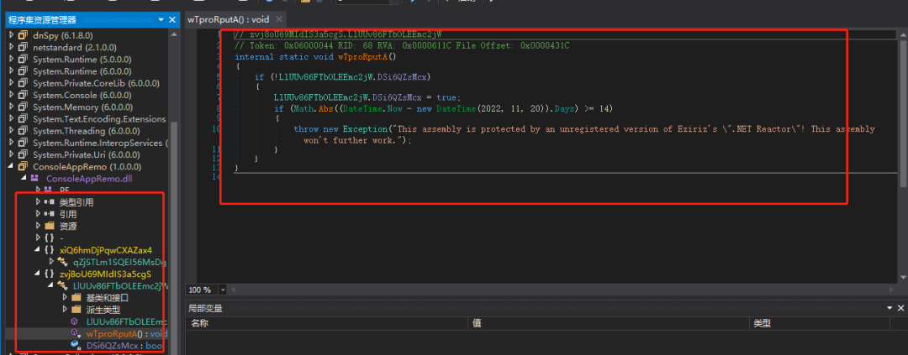Click the ConsoleAppRemo (1.0.0.0) assembly icon

click(24, 166)
